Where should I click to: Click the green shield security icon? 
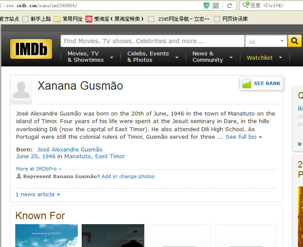207,5
